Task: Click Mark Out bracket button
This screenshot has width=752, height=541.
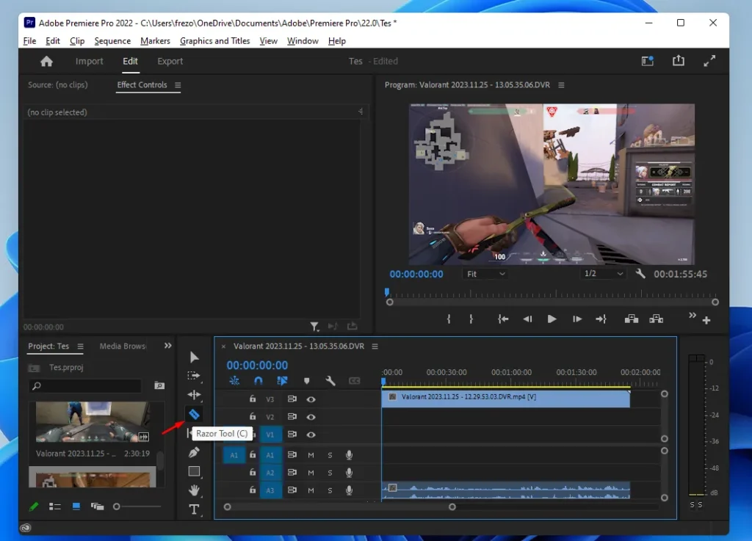Action: tap(471, 319)
